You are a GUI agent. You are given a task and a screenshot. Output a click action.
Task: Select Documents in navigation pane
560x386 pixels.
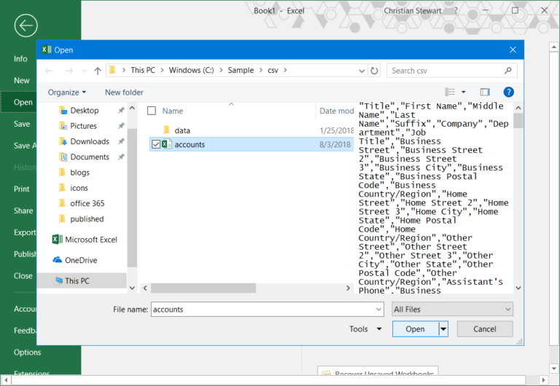tap(90, 157)
